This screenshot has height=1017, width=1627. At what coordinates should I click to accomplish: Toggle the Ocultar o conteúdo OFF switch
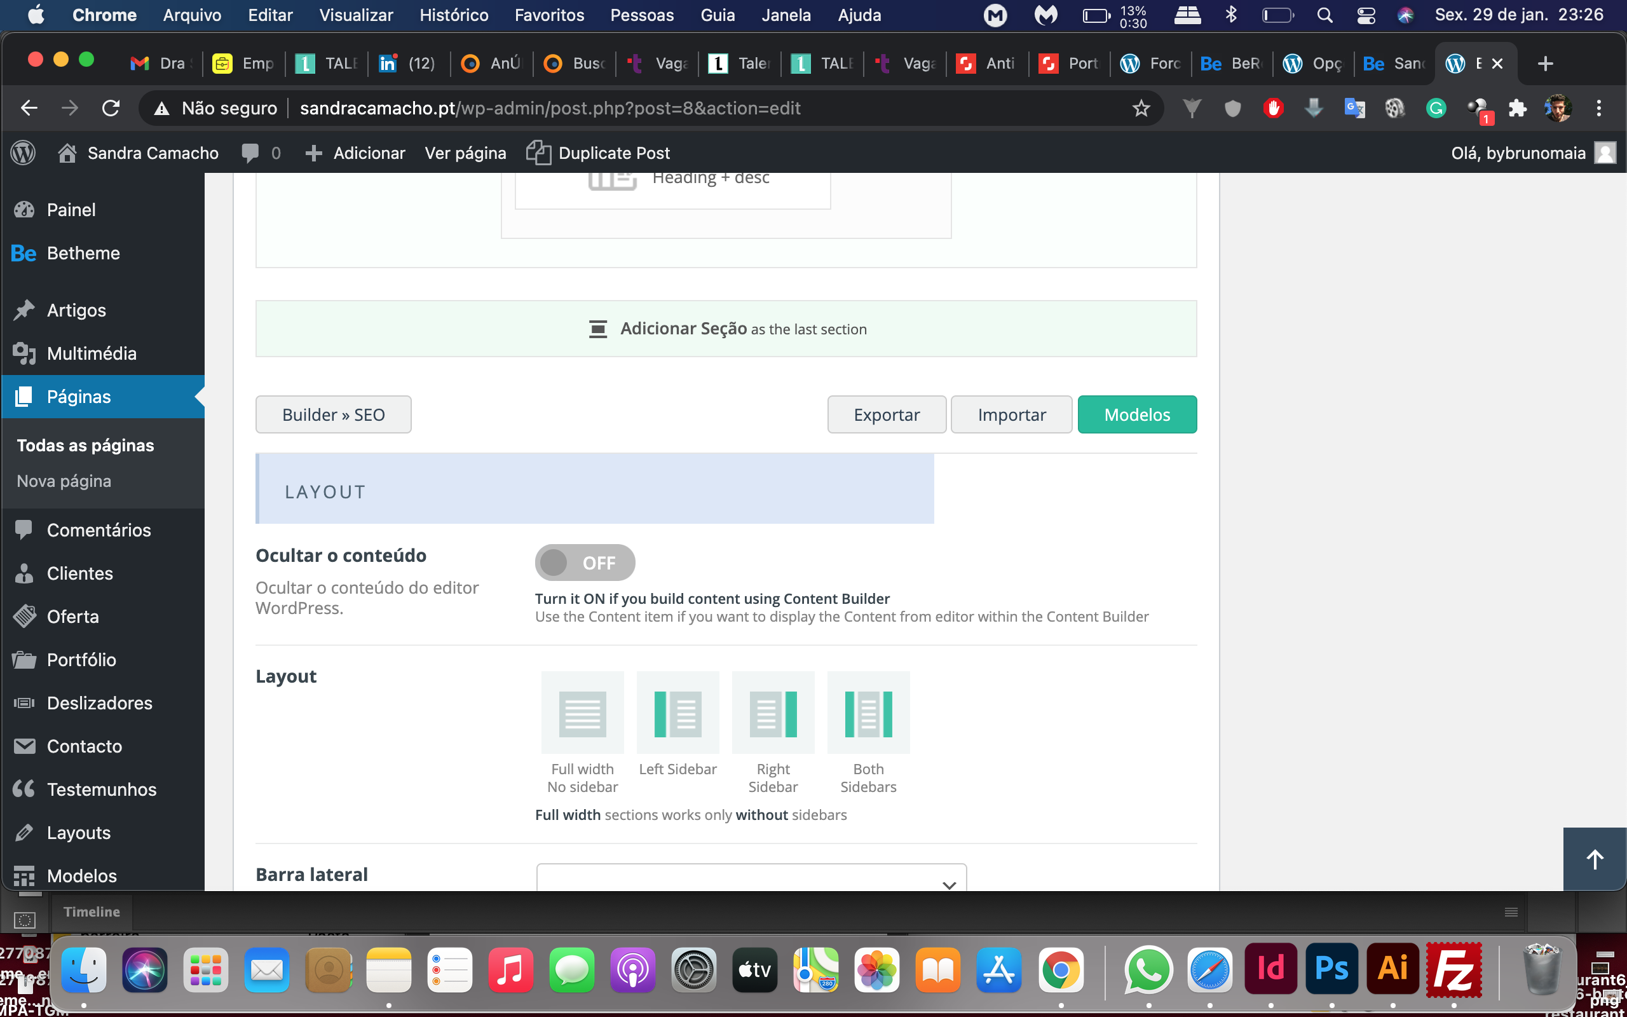coord(583,563)
